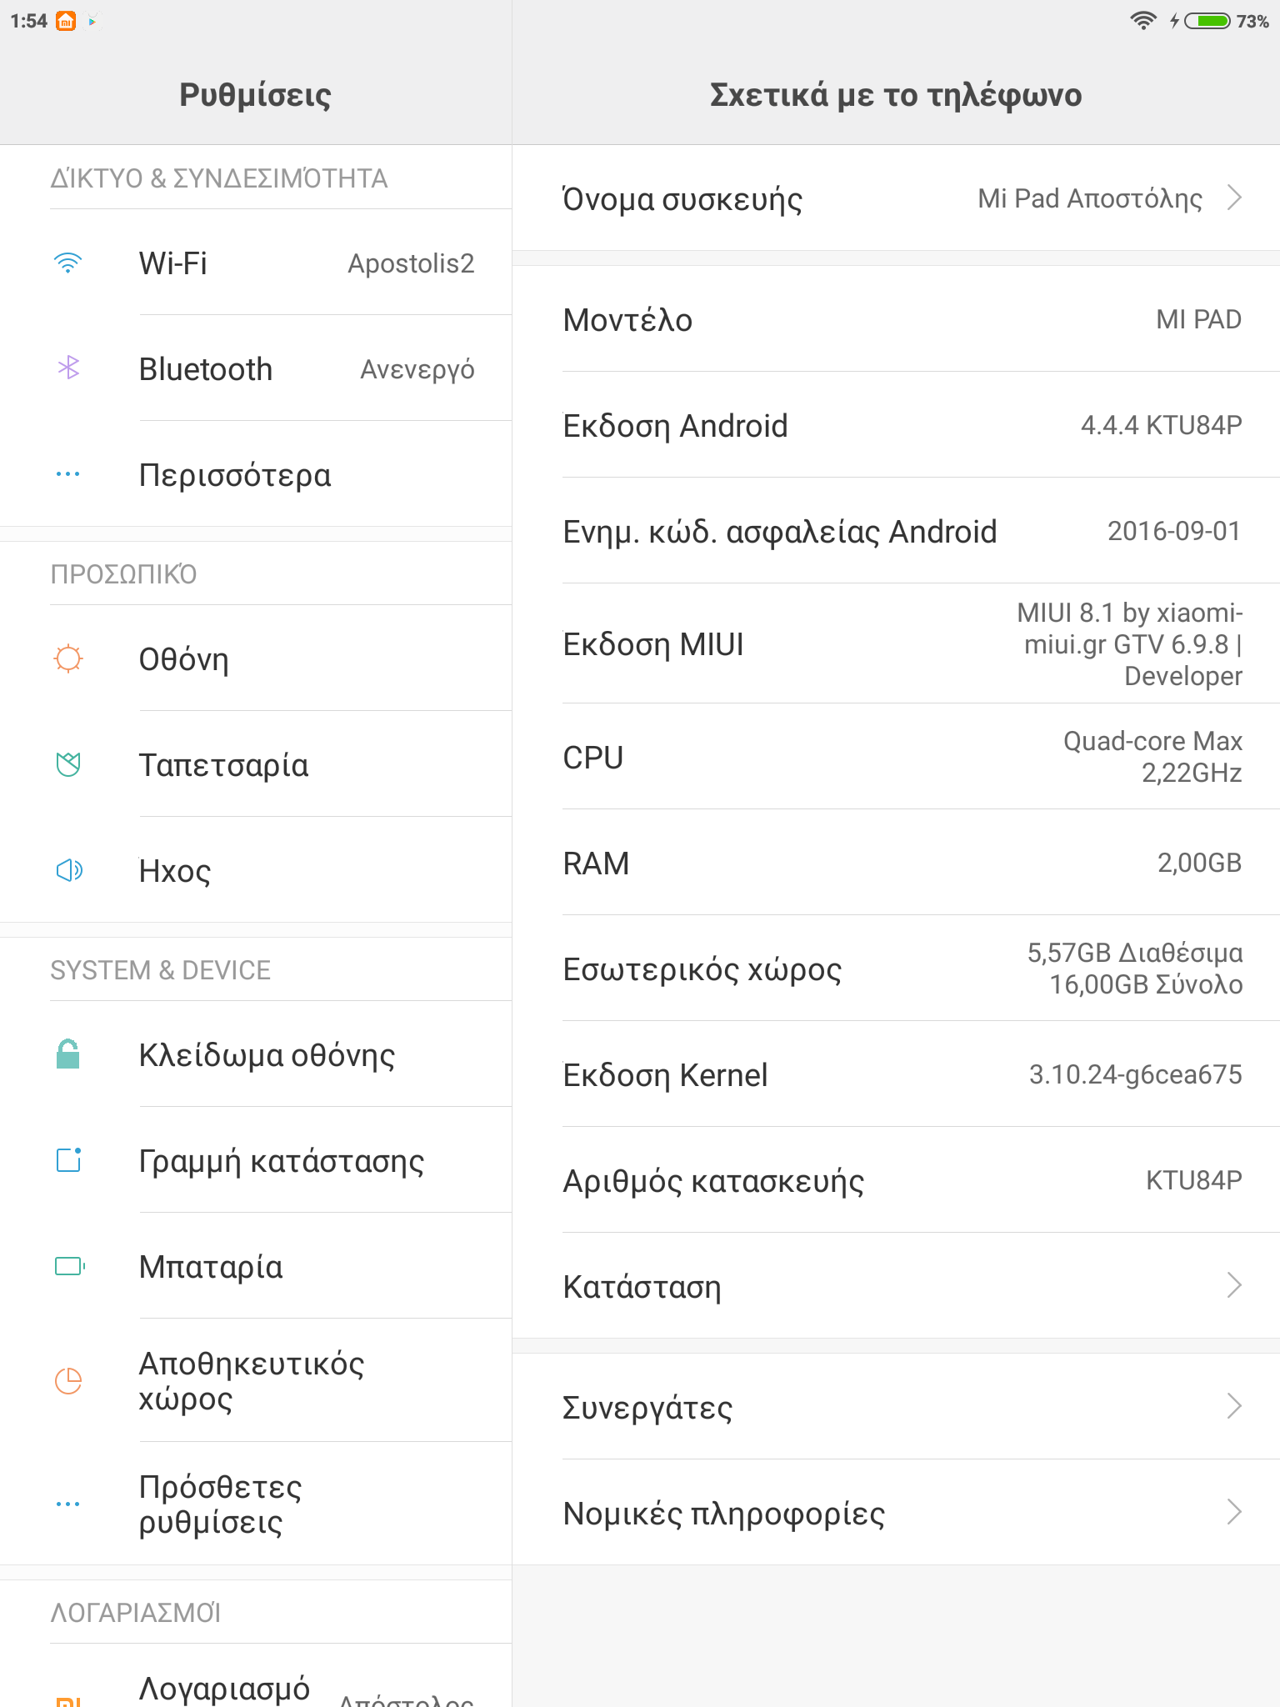Screen dimensions: 1280x1707
Task: Tap the green wallpaper tulip icon
Action: pos(68,763)
